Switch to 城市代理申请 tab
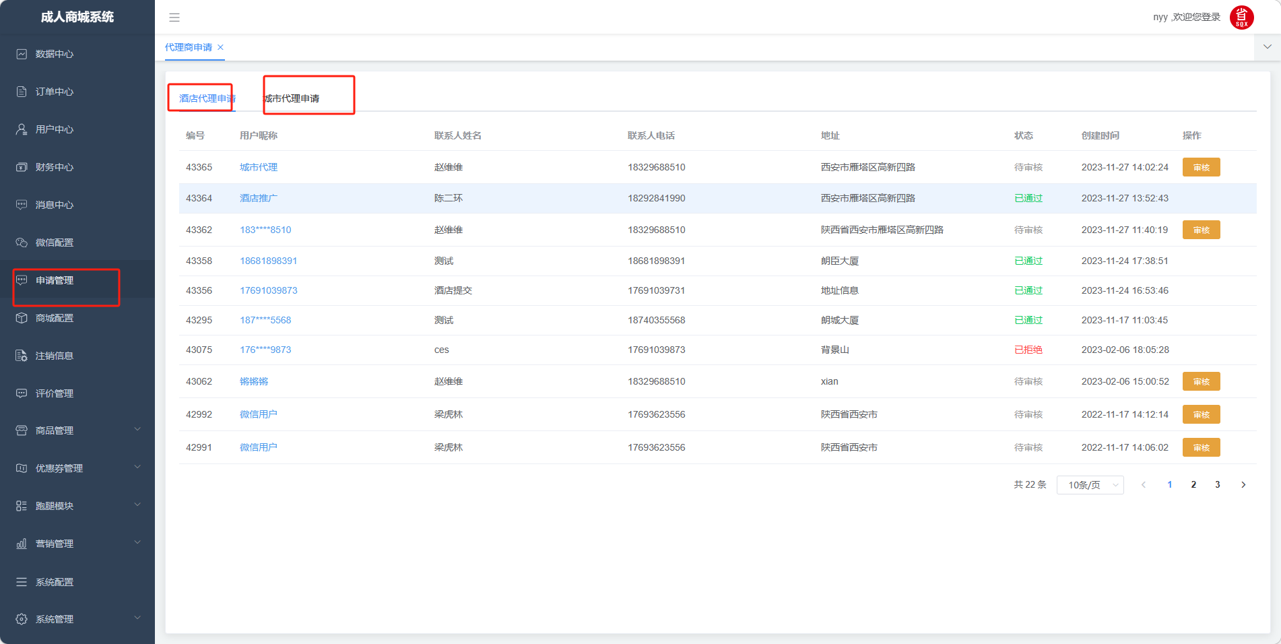Viewport: 1281px width, 644px height. coord(292,98)
